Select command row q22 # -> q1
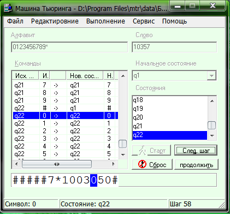This screenshot has width=230, height=214. (66, 108)
